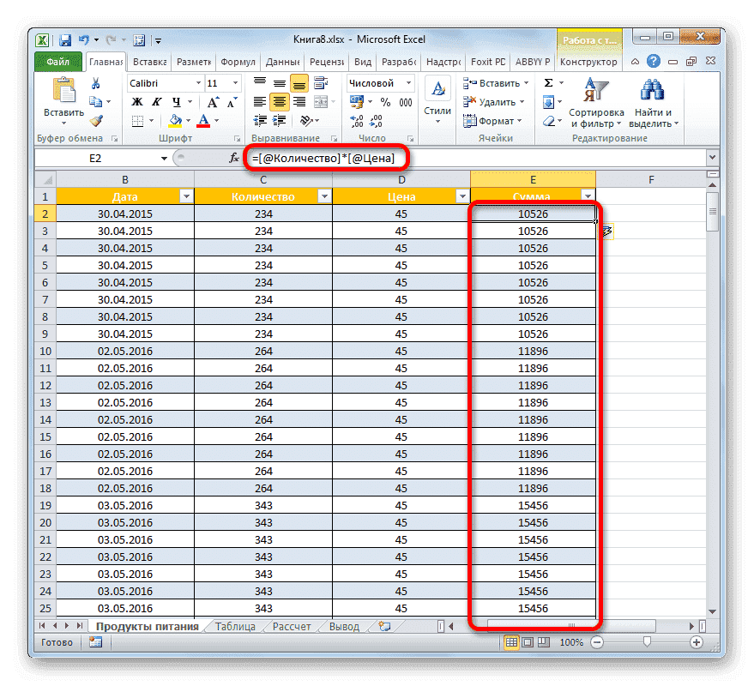The image size is (754, 686).
Task: Open the Конструктор ribbon tab
Action: coord(589,62)
